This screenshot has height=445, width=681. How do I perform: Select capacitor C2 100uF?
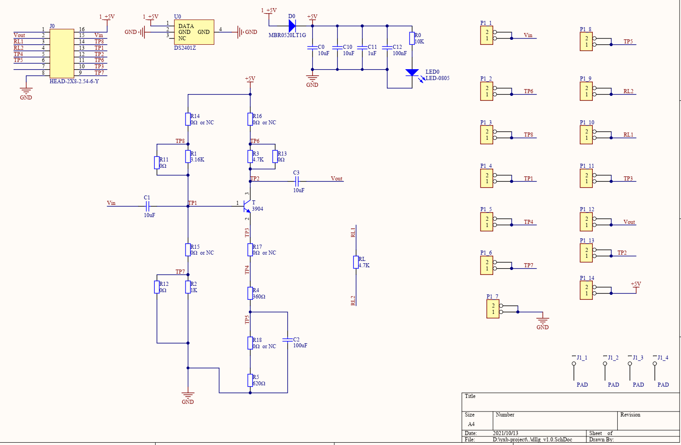click(x=287, y=340)
